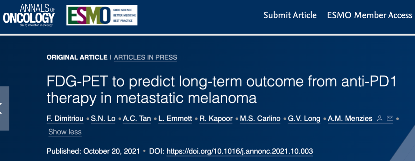
Task: Open ESMO Member Access menu item
Action: [370, 15]
